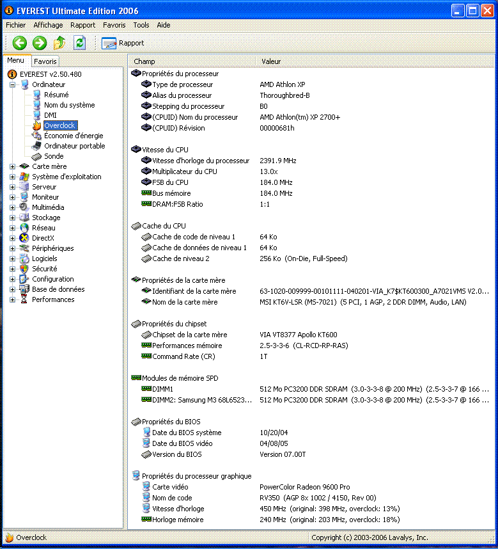The width and height of the screenshot is (498, 549).
Task: Switch to the Favoris tab
Action: [x=45, y=61]
